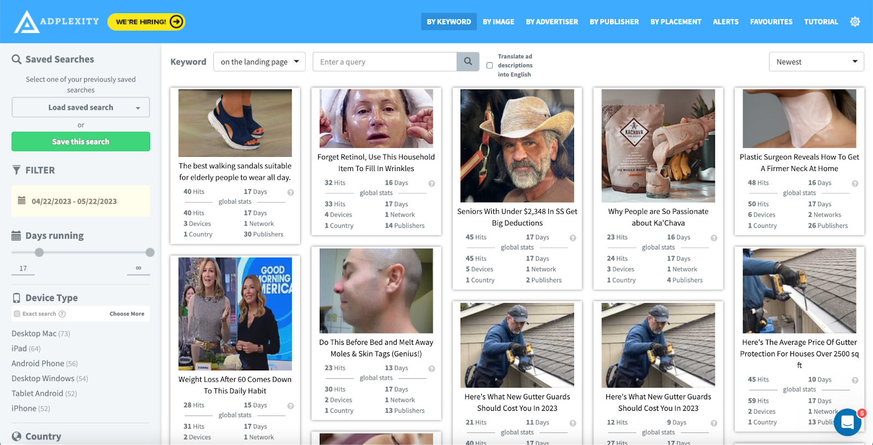873x445 pixels.
Task: Click the Save this search button
Action: (x=81, y=142)
